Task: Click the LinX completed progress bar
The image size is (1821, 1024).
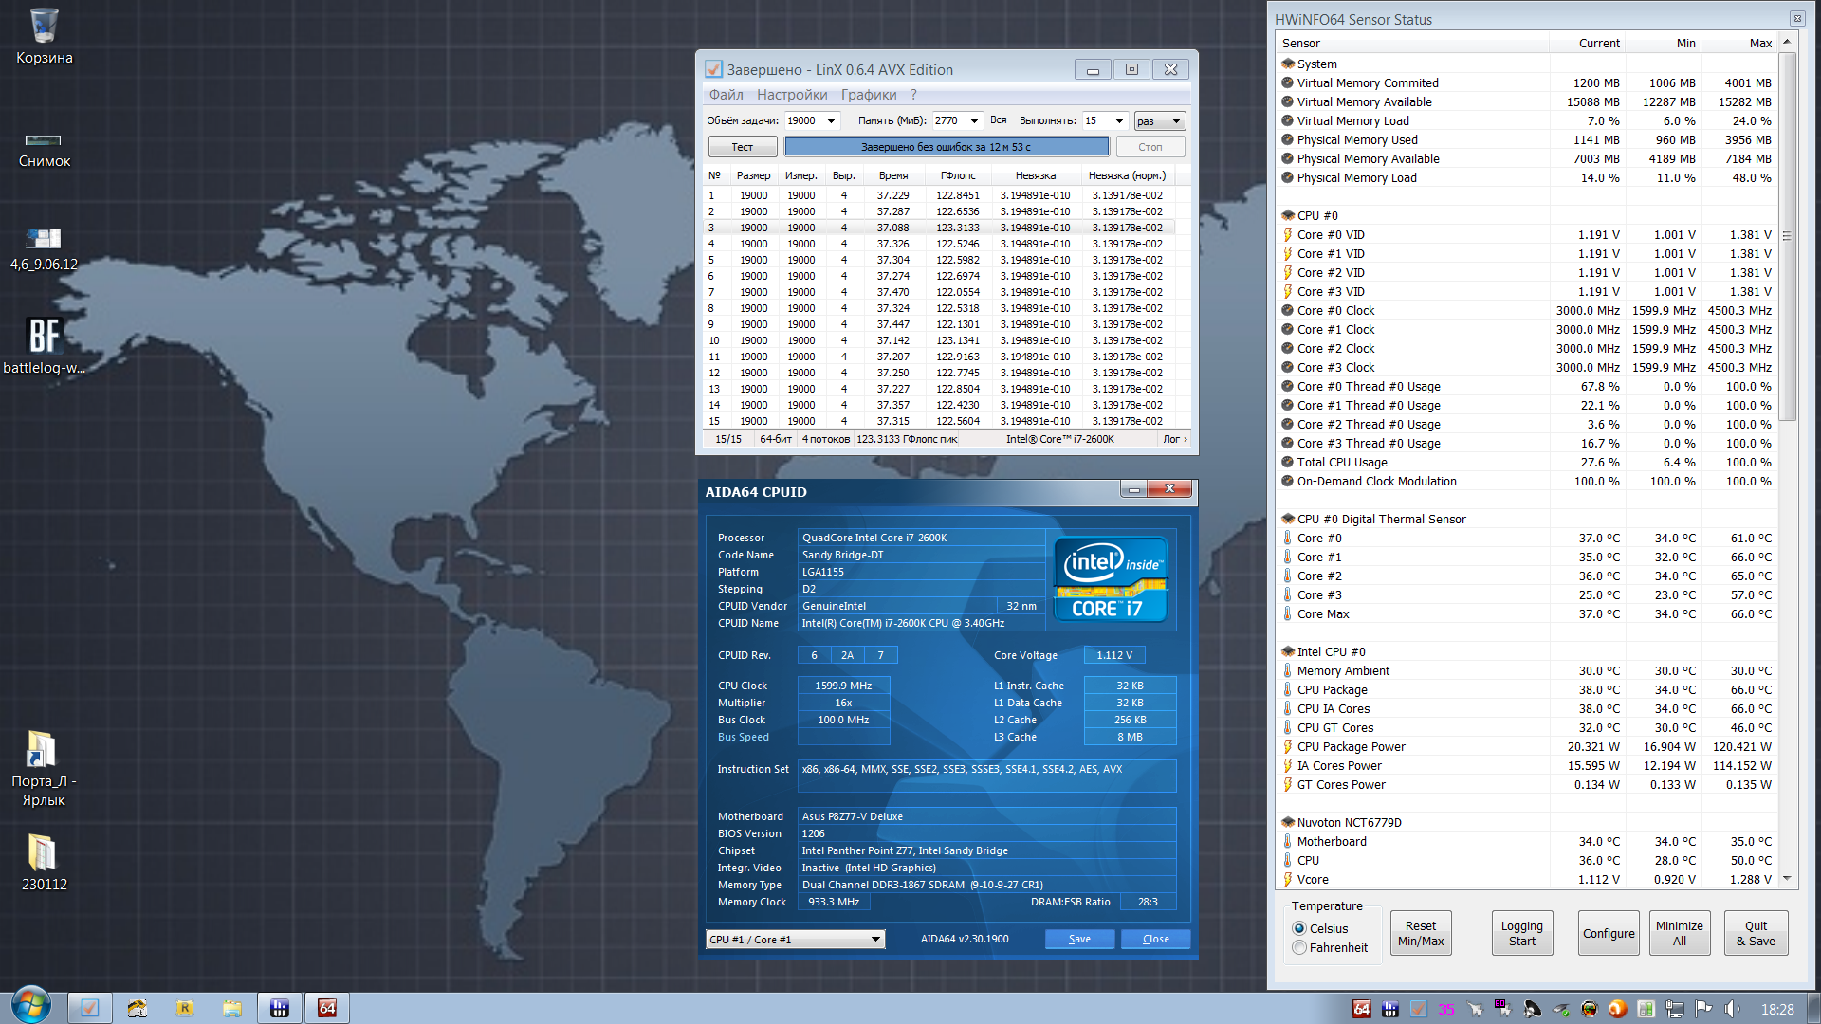Action: [947, 147]
